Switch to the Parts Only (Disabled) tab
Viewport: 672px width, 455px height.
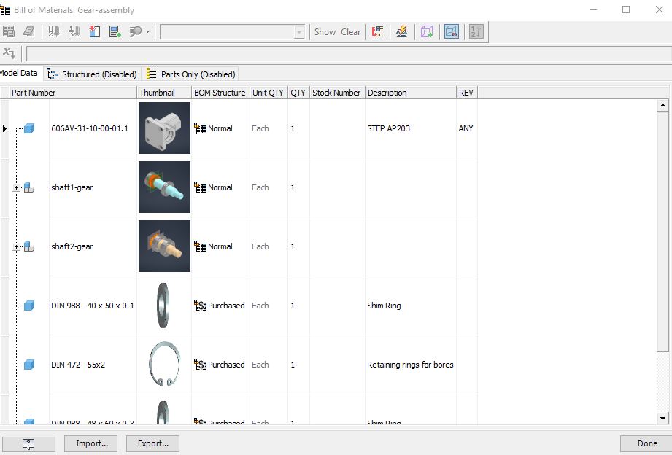[x=191, y=74]
